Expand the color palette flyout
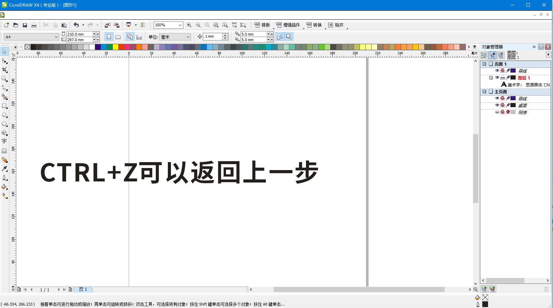This screenshot has width=553, height=308. pos(475,47)
